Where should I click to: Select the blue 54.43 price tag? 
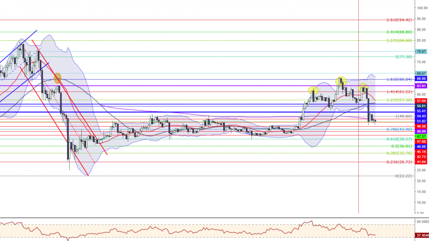421,116
